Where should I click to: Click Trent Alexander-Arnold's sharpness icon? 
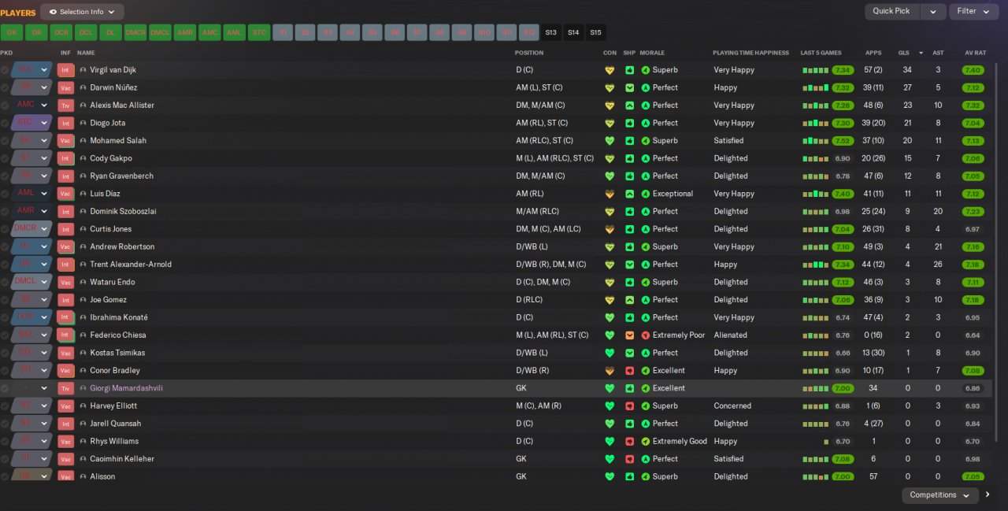(629, 265)
